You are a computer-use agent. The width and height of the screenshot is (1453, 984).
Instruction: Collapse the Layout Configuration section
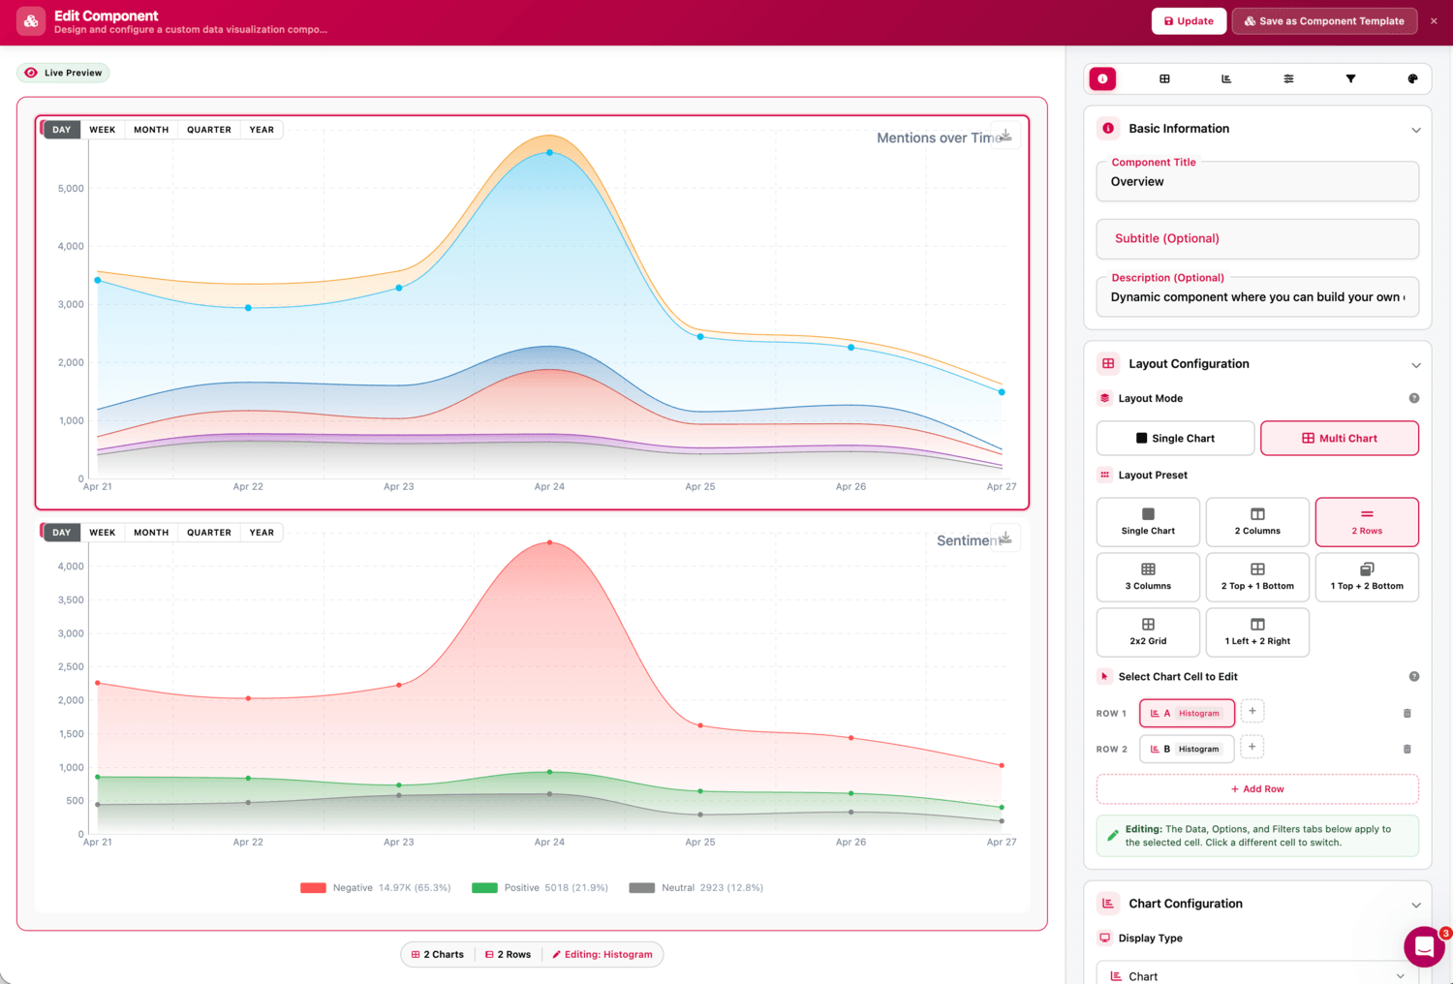[x=1416, y=365]
